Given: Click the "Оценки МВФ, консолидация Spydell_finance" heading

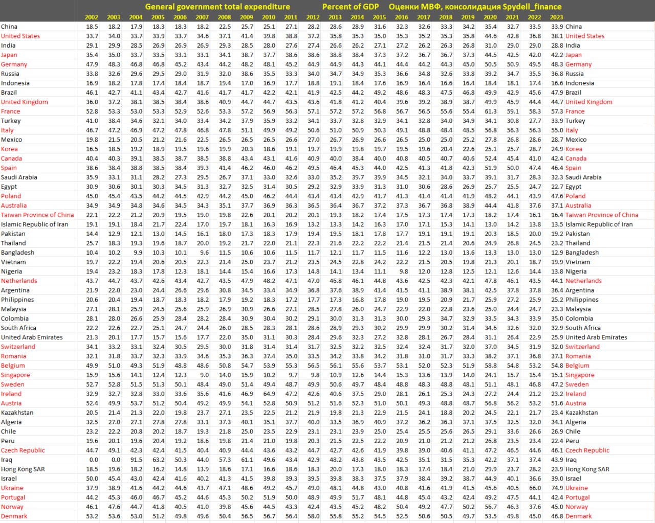Looking at the screenshot, I should click(x=475, y=7).
